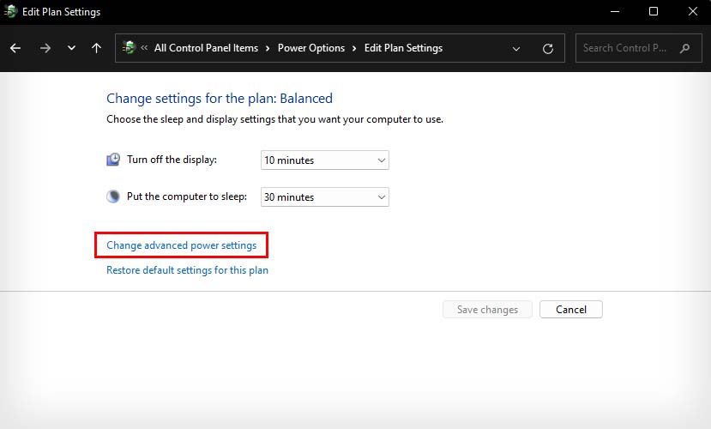Expand chevron after Power Options breadcrumb
Image resolution: width=711 pixels, height=429 pixels.
coord(354,49)
